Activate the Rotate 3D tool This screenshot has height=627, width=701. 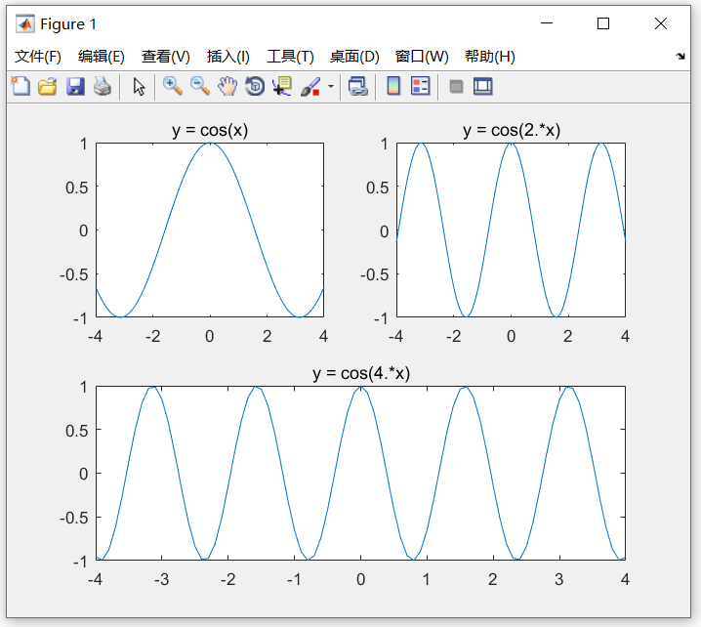click(x=255, y=86)
